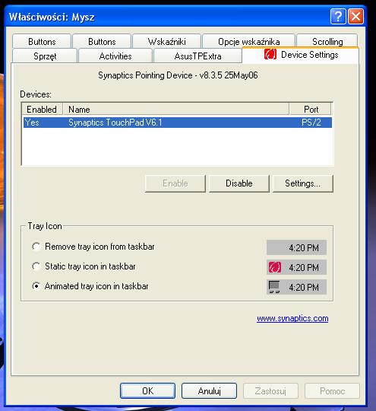Open the AsusTPExtra tab
Screen dimensions: 376x411
point(197,56)
